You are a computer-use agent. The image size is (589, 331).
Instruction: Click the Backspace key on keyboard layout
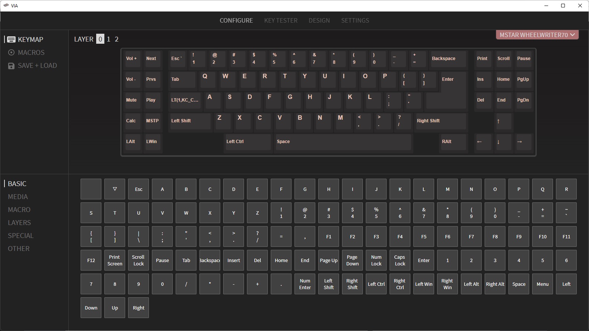pyautogui.click(x=448, y=59)
